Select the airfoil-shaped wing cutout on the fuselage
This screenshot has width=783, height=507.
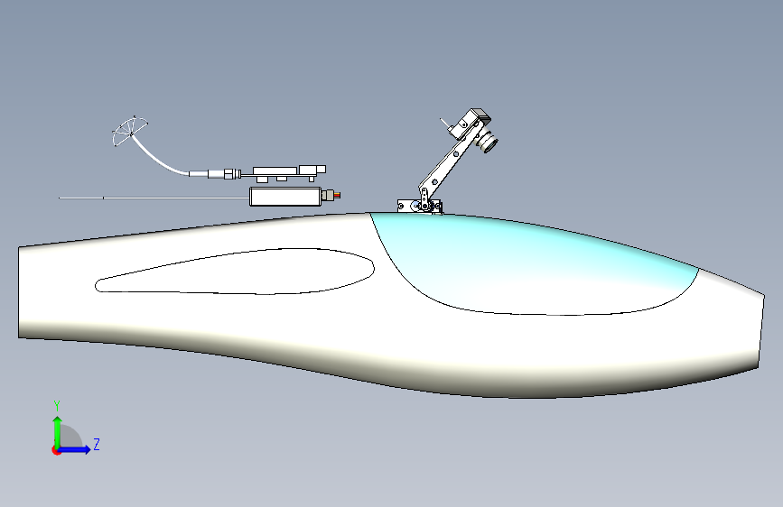point(235,272)
